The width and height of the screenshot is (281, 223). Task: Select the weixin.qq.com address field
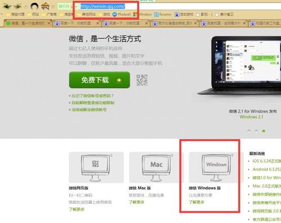tap(180, 7)
